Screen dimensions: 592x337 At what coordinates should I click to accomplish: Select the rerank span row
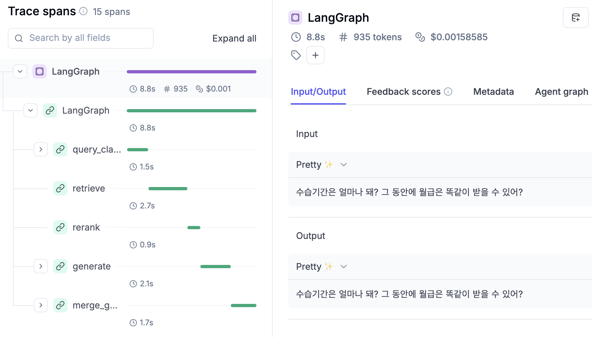(136, 234)
